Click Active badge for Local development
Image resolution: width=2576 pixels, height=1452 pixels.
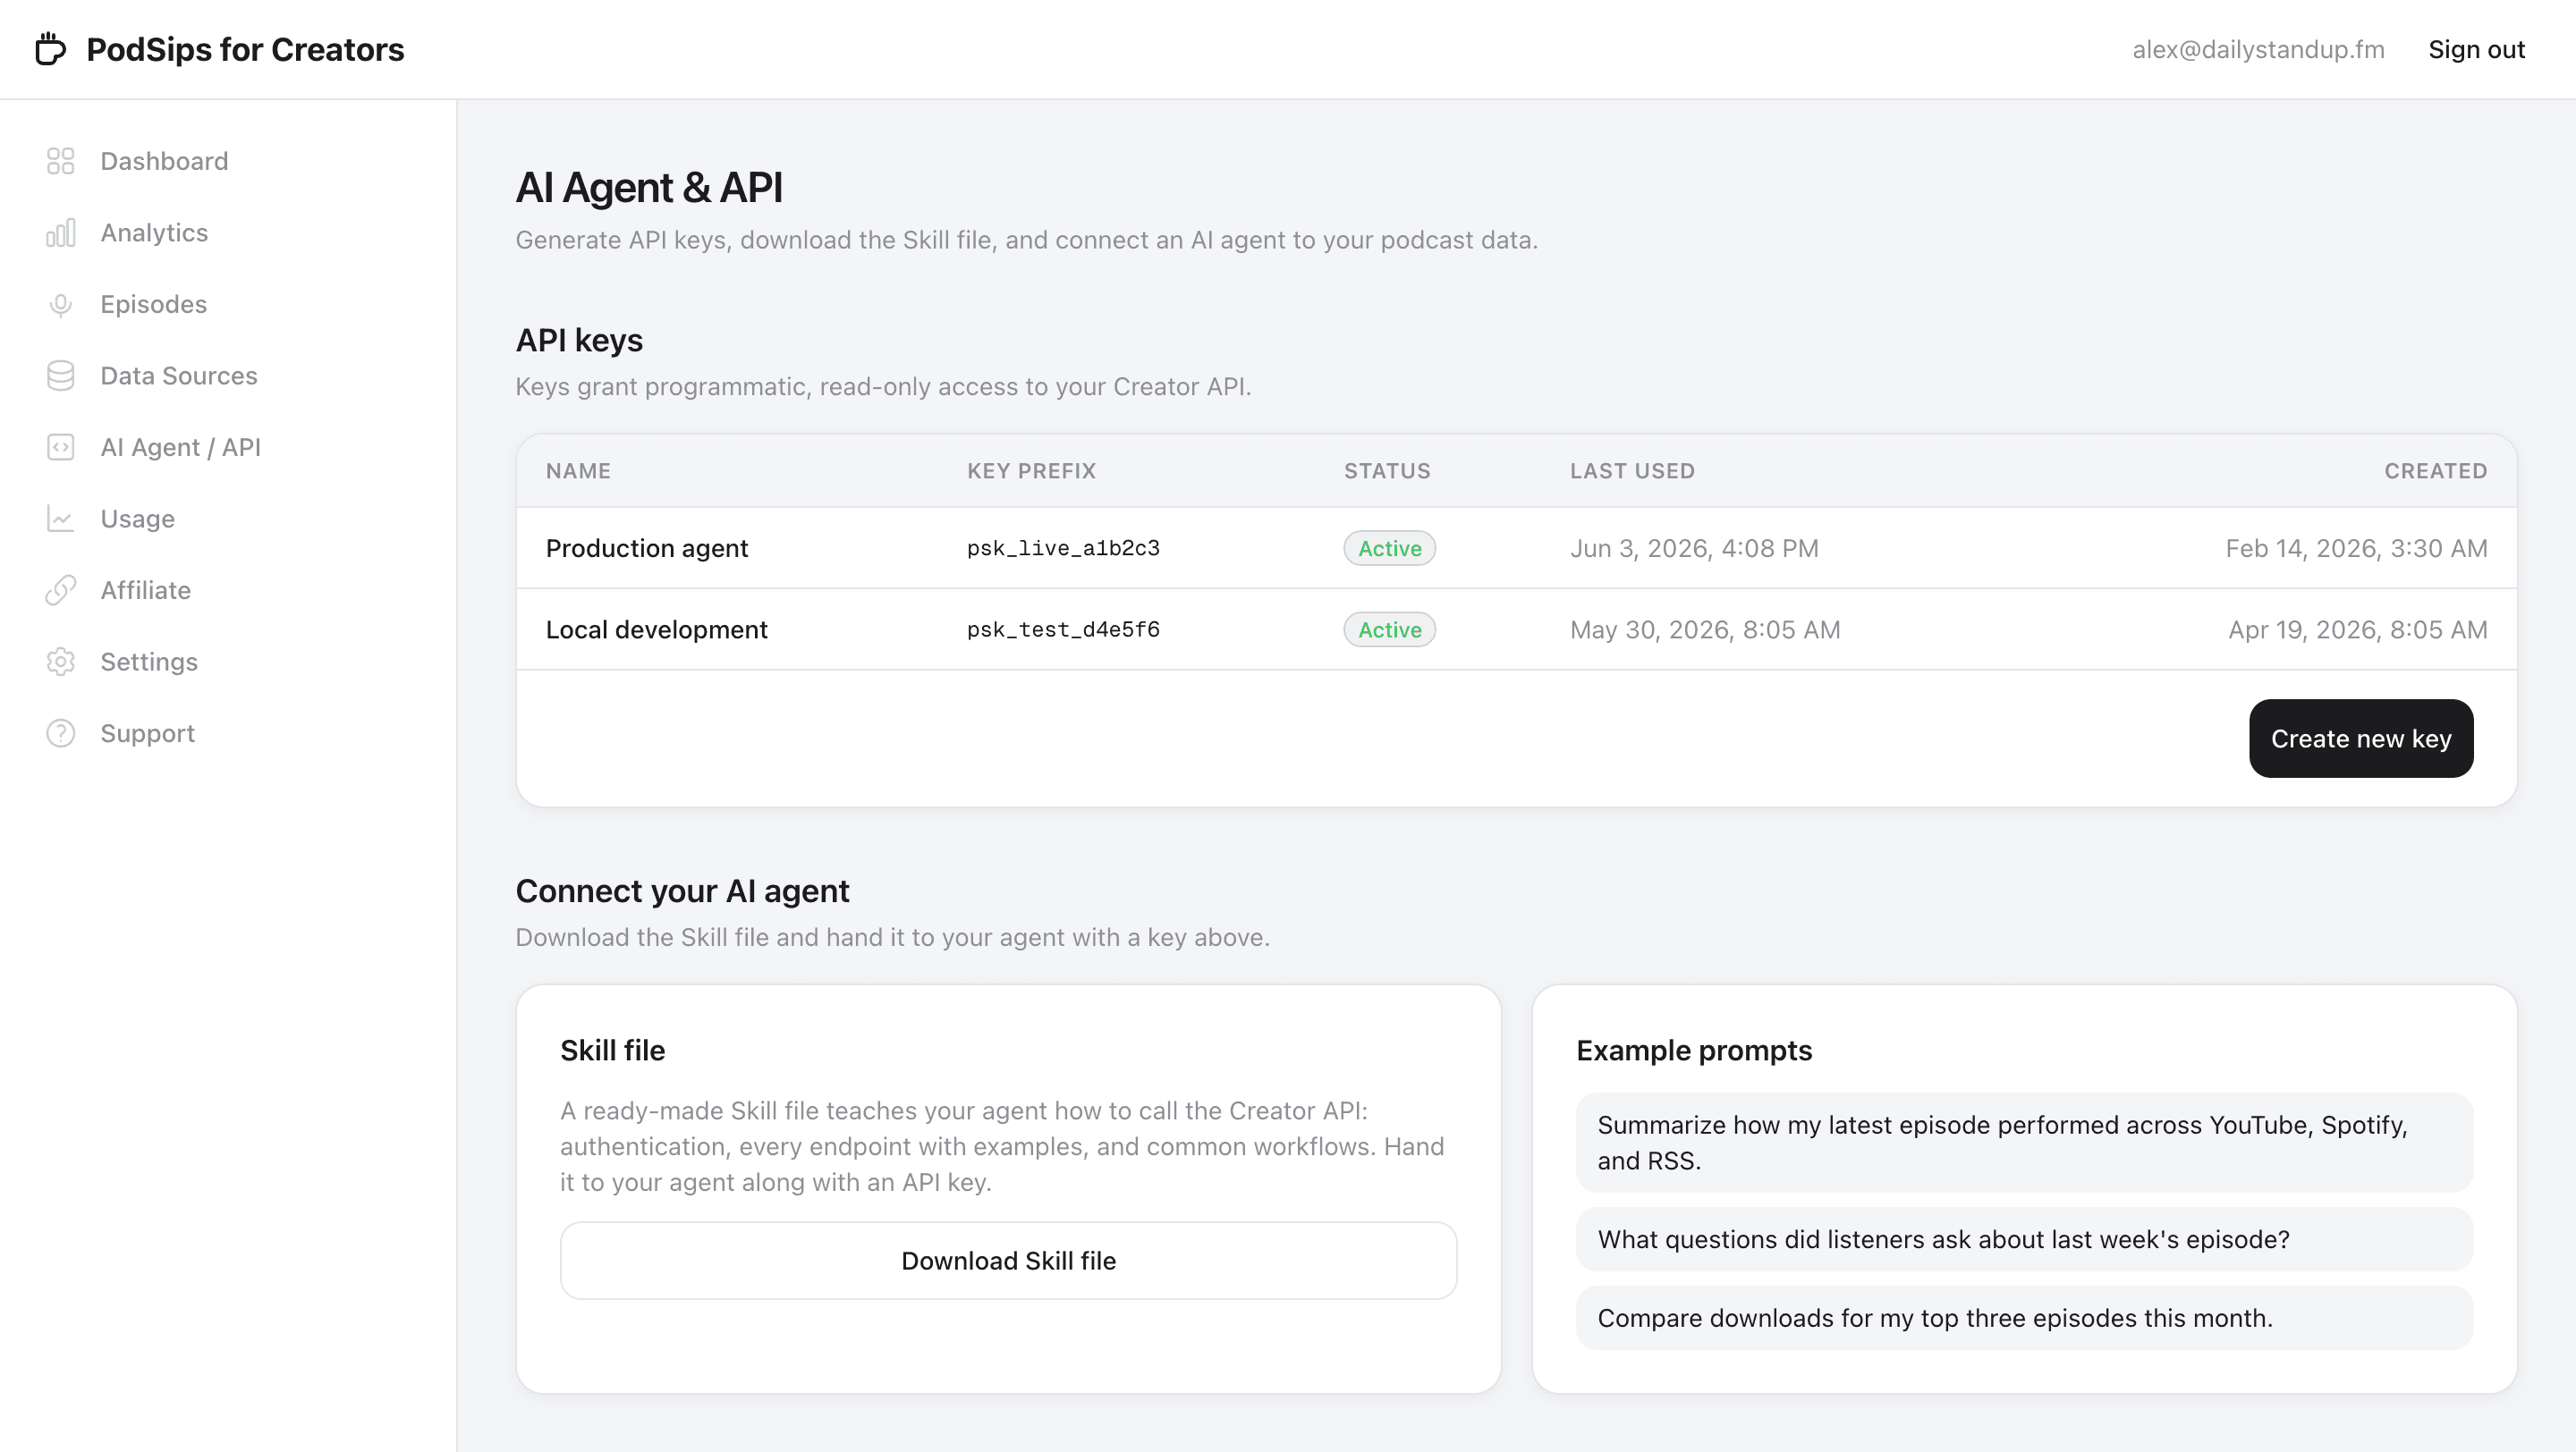click(x=1389, y=629)
